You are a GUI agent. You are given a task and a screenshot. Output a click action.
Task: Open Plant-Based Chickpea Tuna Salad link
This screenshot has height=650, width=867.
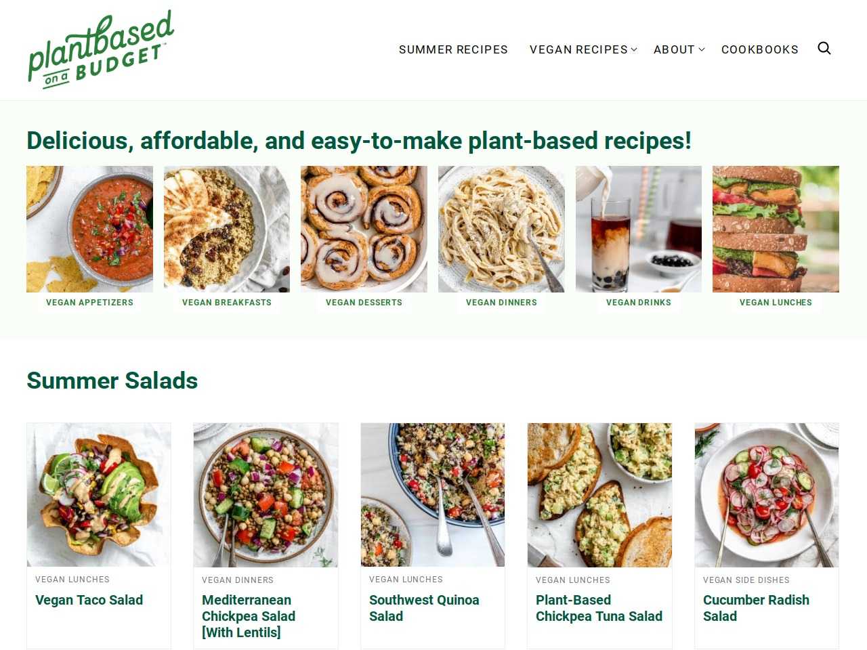click(x=599, y=608)
